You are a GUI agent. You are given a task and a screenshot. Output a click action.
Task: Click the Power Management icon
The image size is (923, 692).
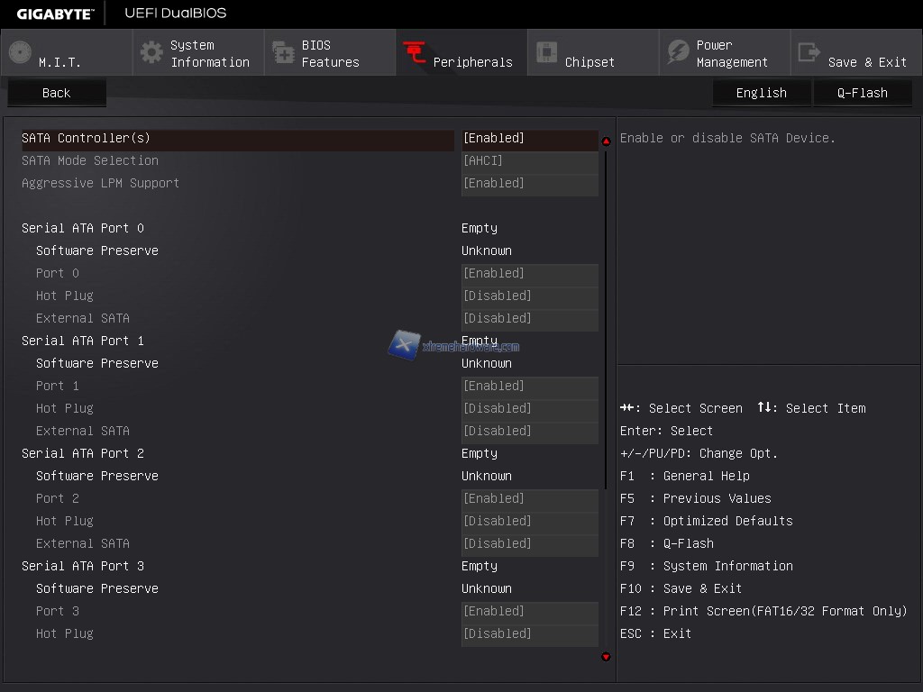coord(678,52)
